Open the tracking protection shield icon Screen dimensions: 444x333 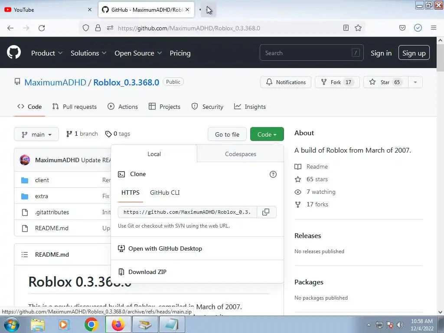(86, 28)
